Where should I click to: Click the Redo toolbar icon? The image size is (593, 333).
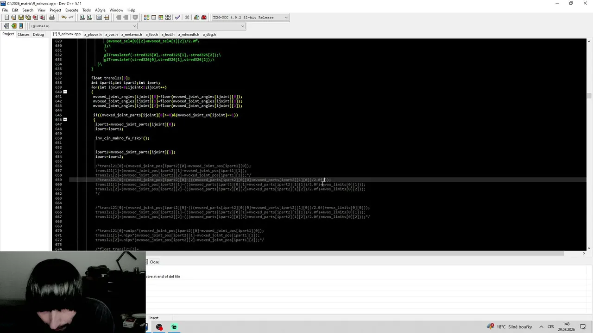pos(71,17)
